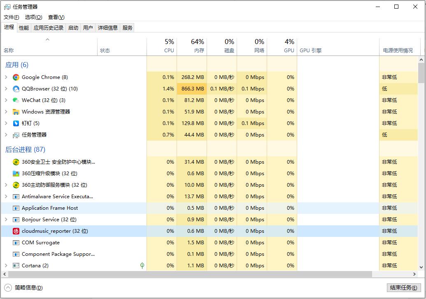Click the WeChat process icon

click(16, 100)
